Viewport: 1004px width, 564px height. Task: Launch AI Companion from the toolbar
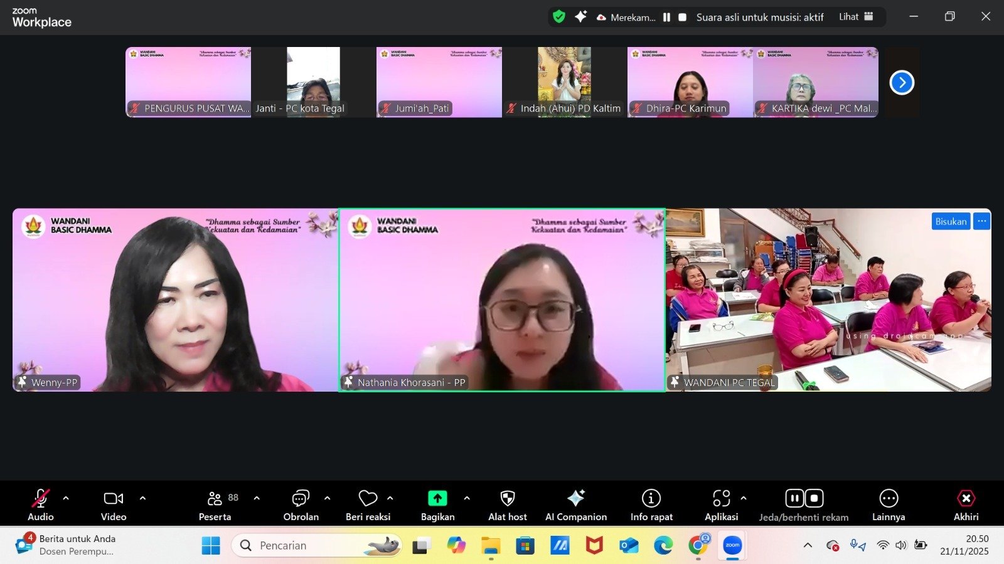575,505
